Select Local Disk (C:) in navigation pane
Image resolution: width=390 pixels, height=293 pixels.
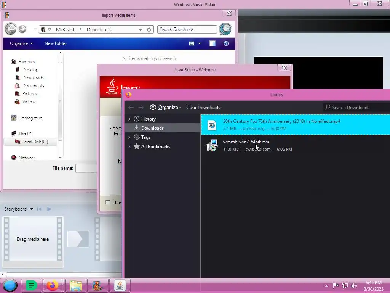[x=30, y=142]
